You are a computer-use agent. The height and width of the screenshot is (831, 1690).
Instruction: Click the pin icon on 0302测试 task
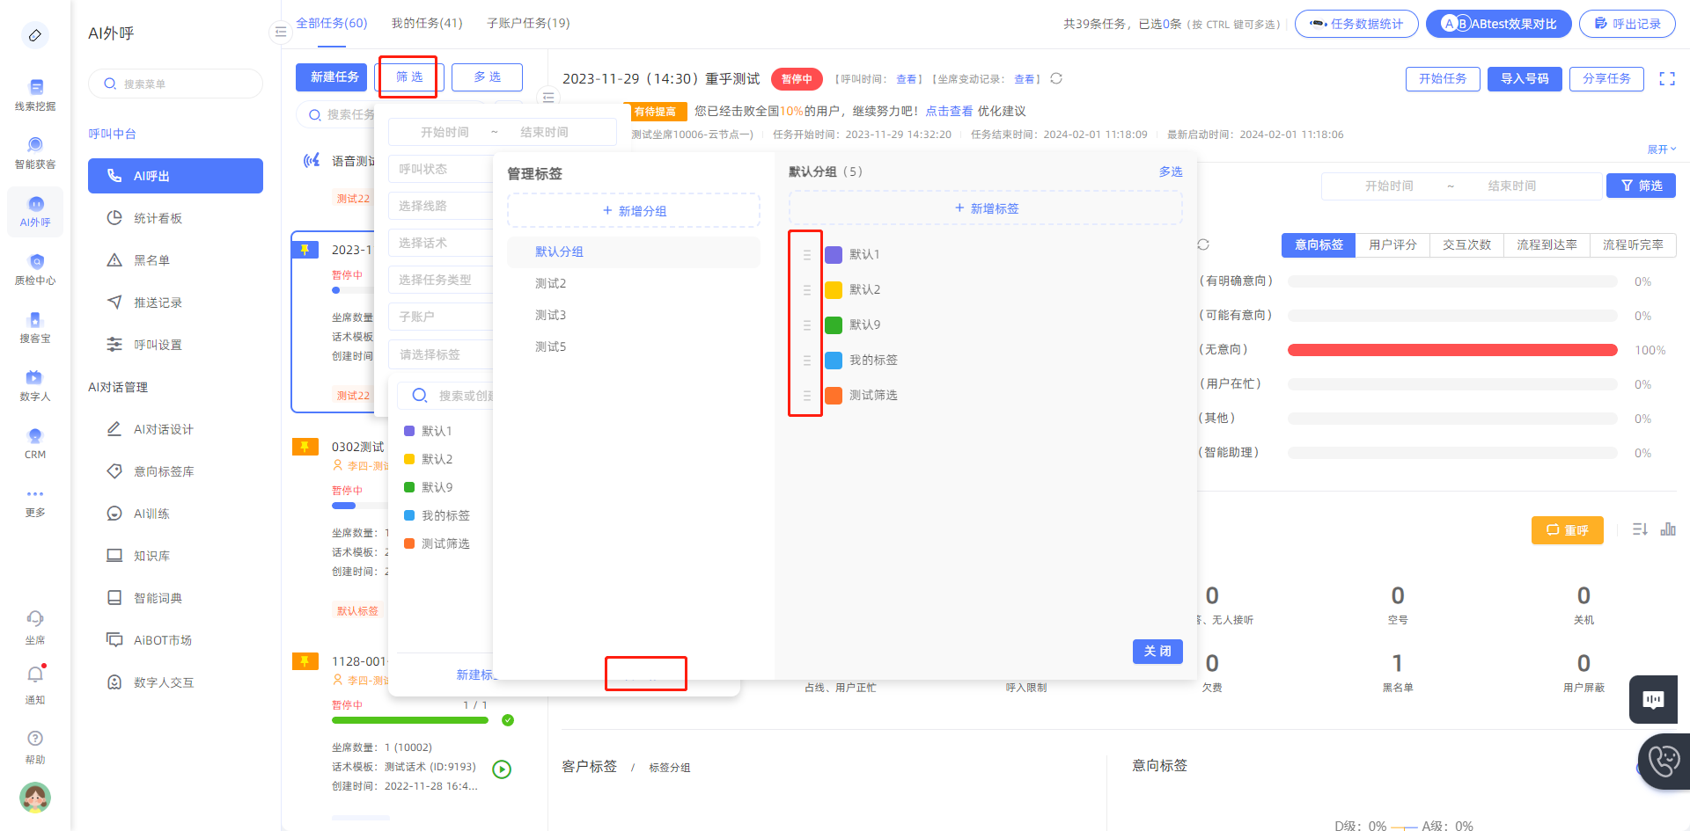[x=305, y=447]
